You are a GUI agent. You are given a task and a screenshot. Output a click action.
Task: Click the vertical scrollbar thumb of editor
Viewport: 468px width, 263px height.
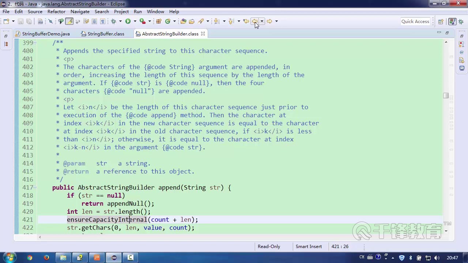point(446,96)
